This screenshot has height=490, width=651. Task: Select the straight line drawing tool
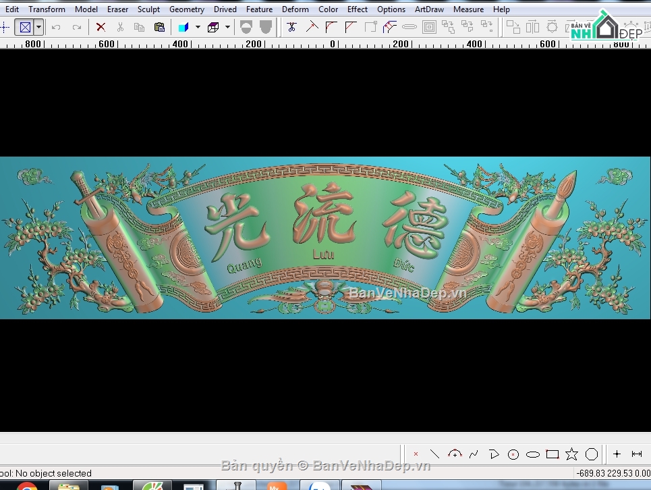click(434, 454)
